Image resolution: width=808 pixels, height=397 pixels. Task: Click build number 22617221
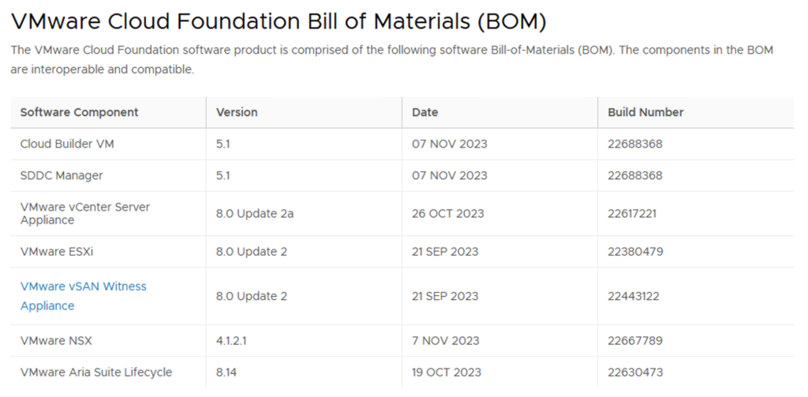(632, 213)
